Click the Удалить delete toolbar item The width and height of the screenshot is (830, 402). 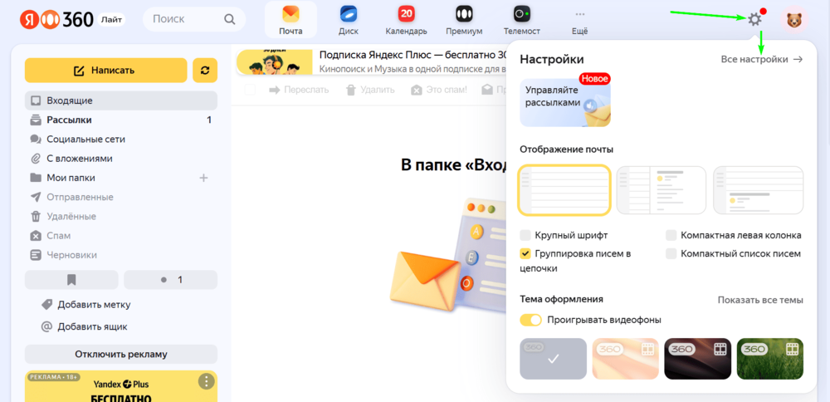pos(370,90)
